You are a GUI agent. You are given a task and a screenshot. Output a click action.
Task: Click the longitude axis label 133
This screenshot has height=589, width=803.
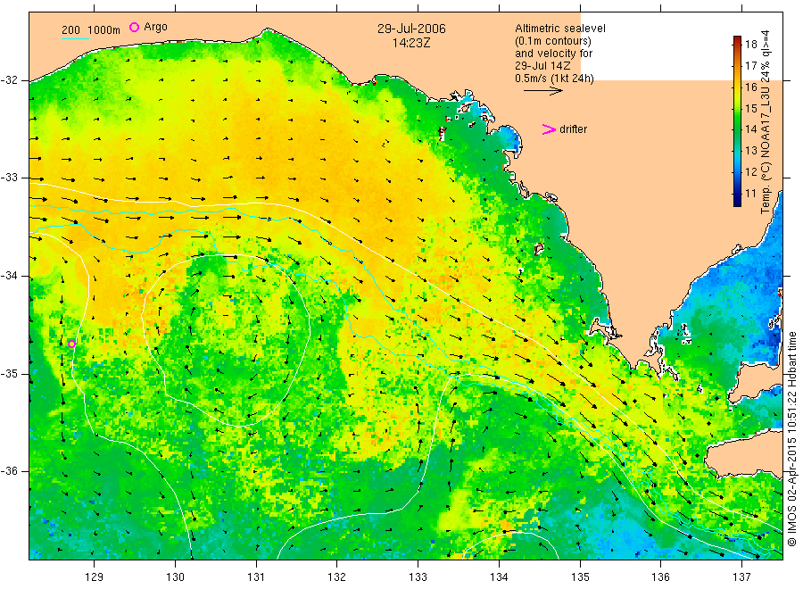[x=418, y=577]
